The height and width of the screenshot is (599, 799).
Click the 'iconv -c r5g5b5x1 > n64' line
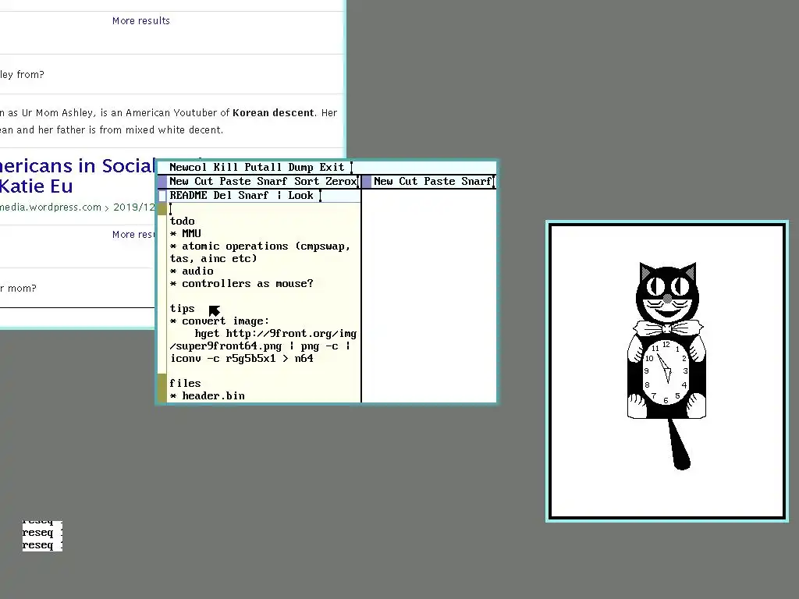click(x=242, y=359)
